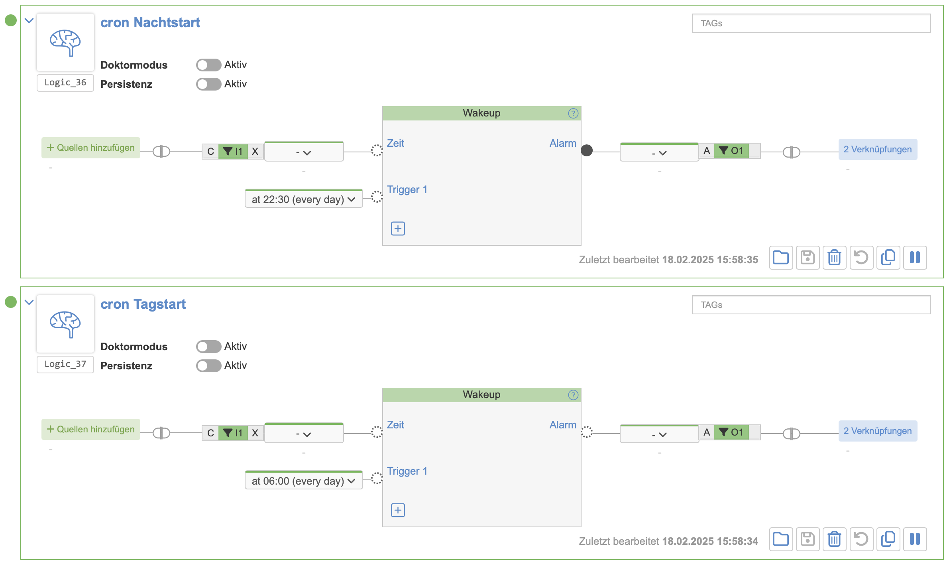The width and height of the screenshot is (951, 564).
Task: Open Wakeup help icon in cron Nachtstart
Action: pos(573,113)
